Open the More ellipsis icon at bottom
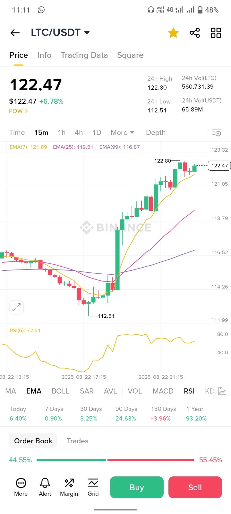231x514 pixels. click(21, 483)
